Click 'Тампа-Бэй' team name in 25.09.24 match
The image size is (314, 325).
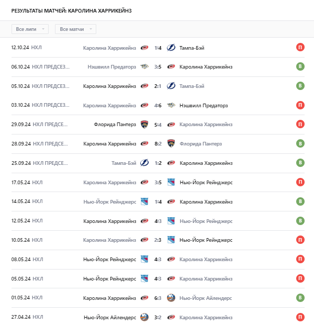pos(124,163)
